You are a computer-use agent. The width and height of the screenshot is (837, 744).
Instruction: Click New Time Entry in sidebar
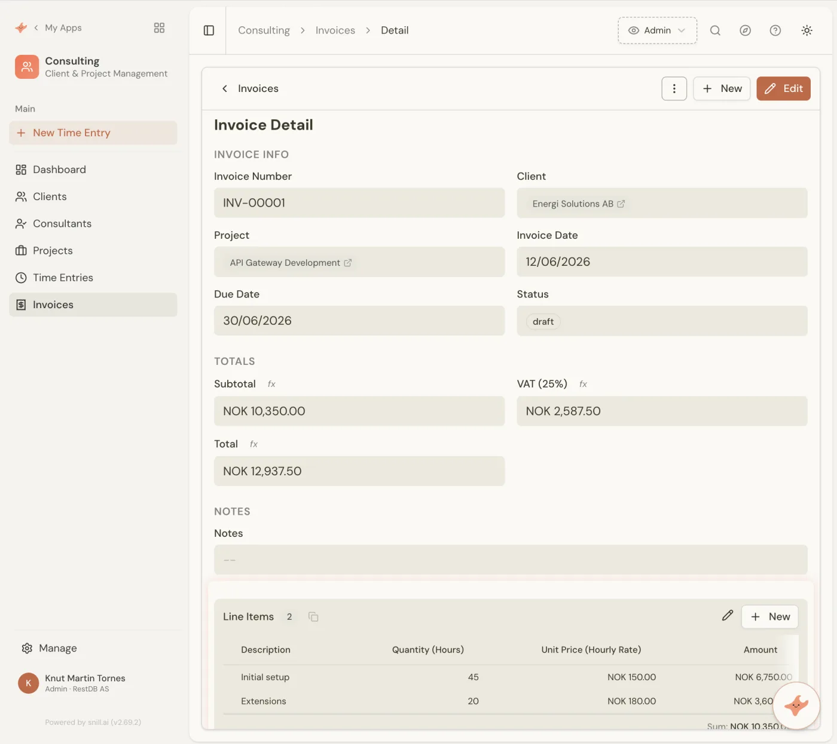coord(93,133)
